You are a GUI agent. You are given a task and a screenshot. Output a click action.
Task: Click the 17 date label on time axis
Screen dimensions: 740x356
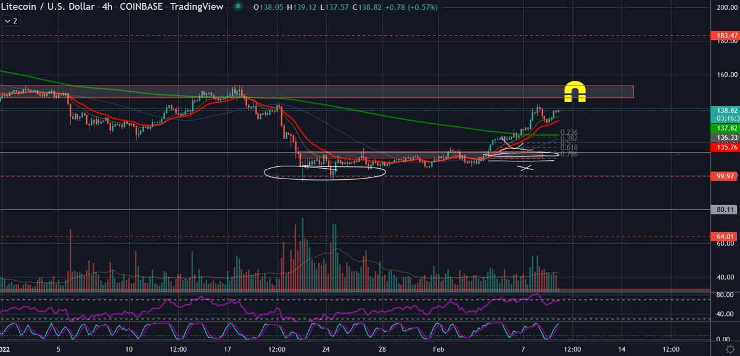(228, 349)
